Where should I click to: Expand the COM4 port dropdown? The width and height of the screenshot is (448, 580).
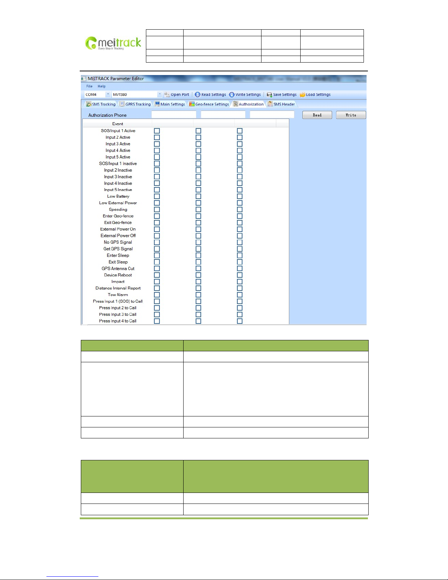[x=108, y=94]
